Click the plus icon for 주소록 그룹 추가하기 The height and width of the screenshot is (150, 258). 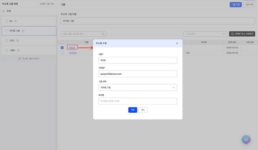[20, 58]
